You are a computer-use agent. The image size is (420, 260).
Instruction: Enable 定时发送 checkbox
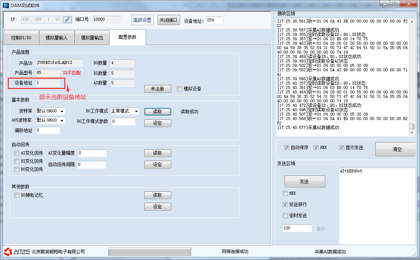pos(285,215)
